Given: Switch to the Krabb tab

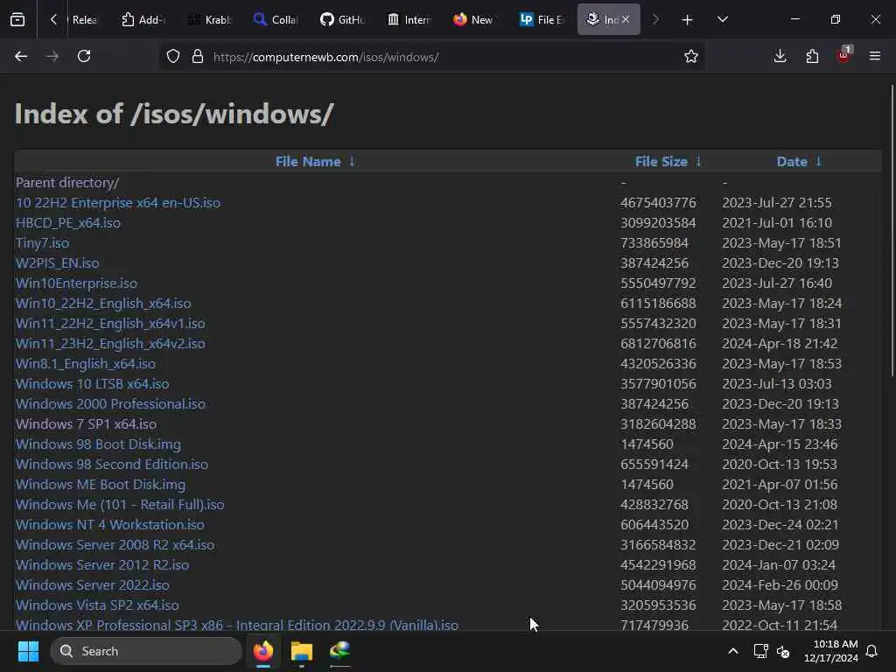Looking at the screenshot, I should 210,20.
